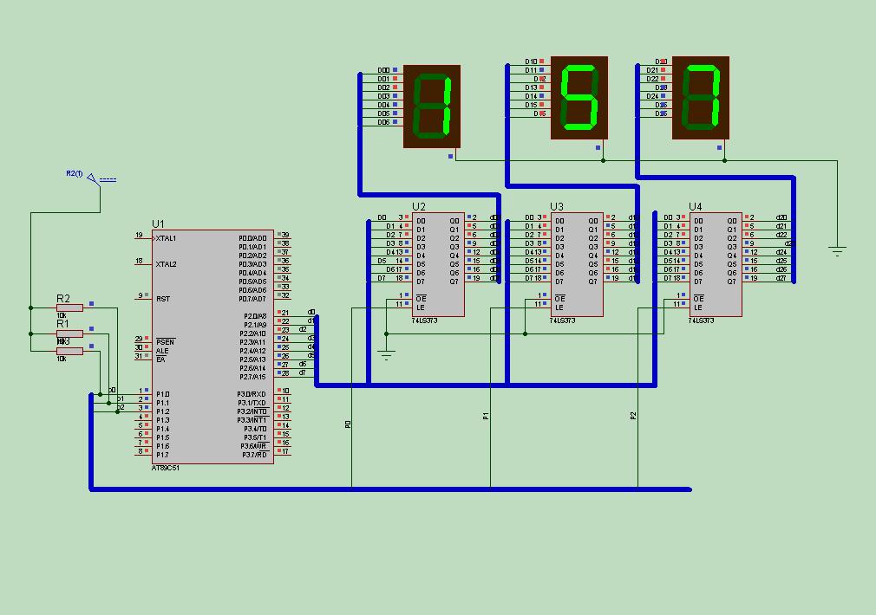This screenshot has width=876, height=615.
Task: Select the U2 74LS373 latch chip body
Action: coord(439,264)
